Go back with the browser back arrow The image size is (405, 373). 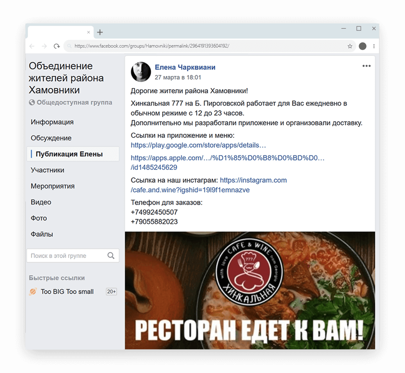pos(32,46)
